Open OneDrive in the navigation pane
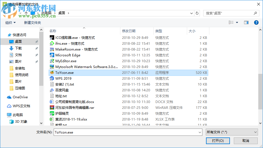 click(x=18, y=97)
